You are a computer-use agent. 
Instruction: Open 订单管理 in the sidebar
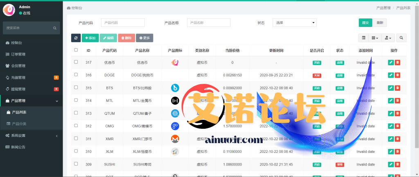pos(31,54)
